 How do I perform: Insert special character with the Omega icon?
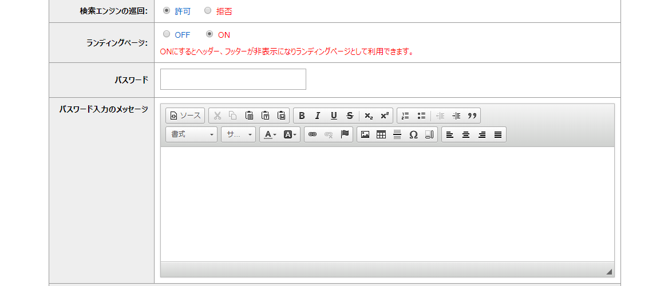(413, 134)
